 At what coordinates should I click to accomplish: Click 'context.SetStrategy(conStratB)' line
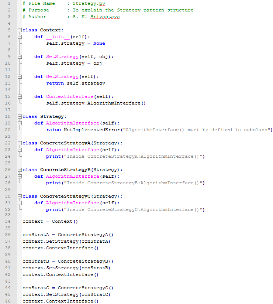66,268
